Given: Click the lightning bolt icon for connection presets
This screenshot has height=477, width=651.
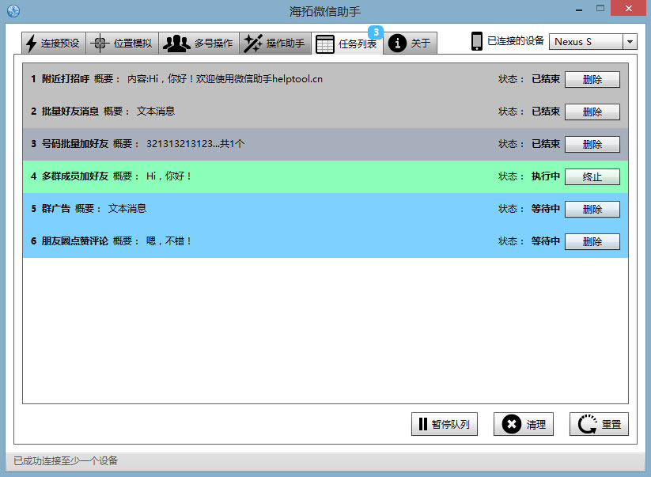Looking at the screenshot, I should point(31,44).
